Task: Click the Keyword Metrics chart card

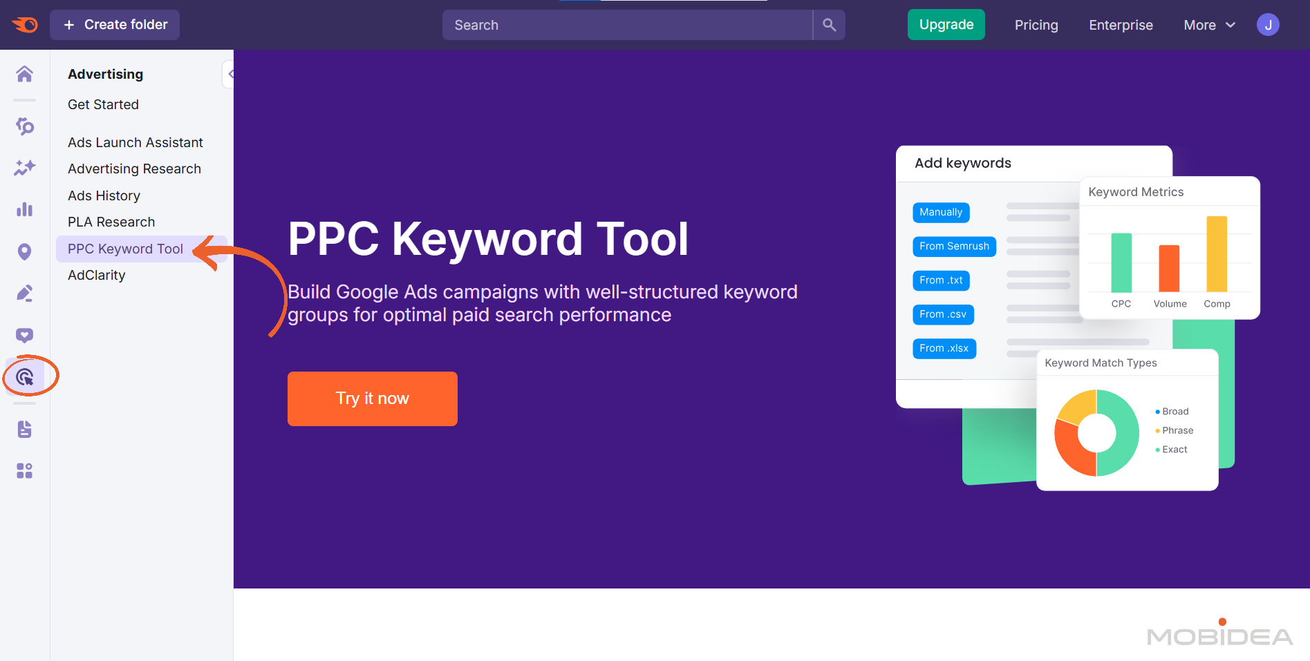Action: (1170, 248)
